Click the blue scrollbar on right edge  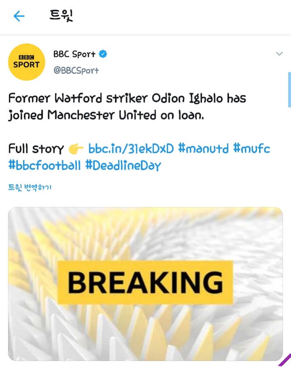pos(289,89)
